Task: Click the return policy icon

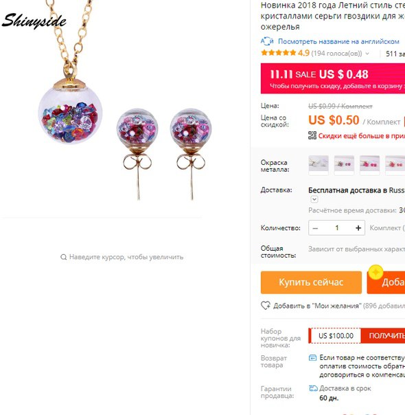Action: (312, 358)
